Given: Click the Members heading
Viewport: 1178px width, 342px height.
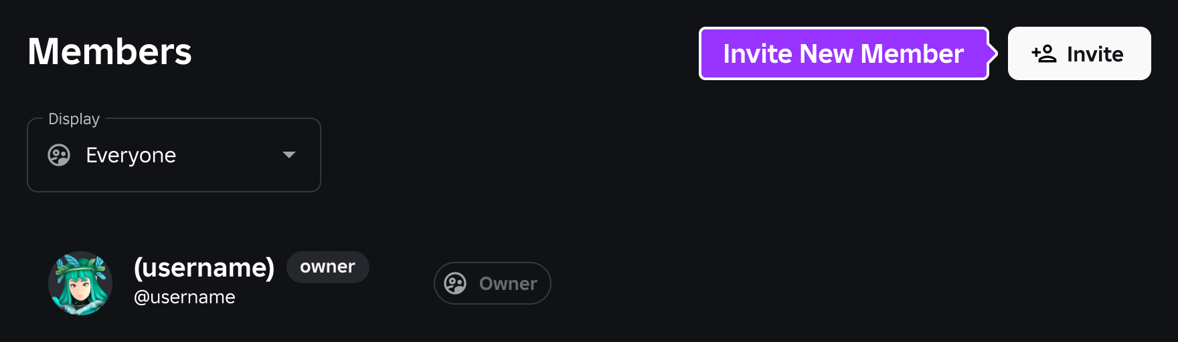Looking at the screenshot, I should [x=110, y=51].
